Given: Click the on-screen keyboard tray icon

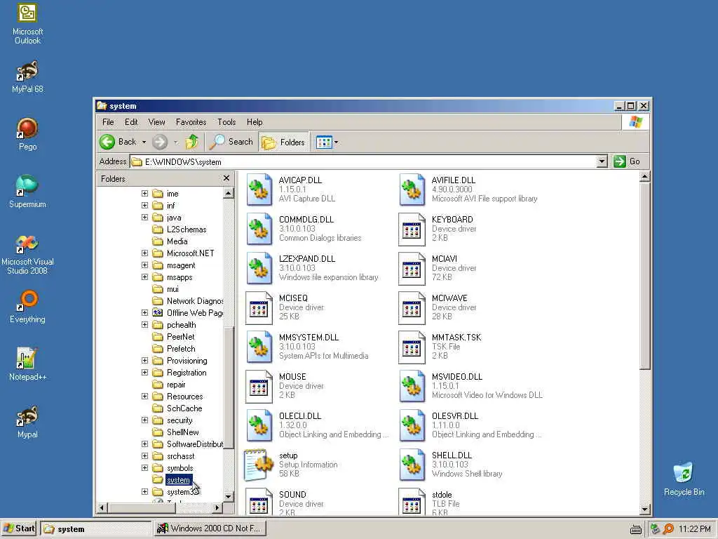Looking at the screenshot, I should point(635,529).
